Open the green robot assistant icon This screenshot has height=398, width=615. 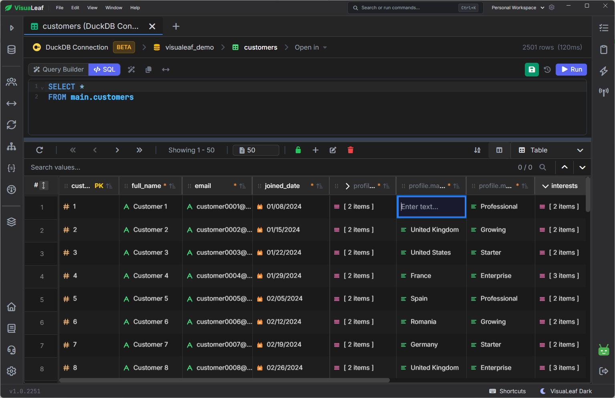click(x=604, y=350)
